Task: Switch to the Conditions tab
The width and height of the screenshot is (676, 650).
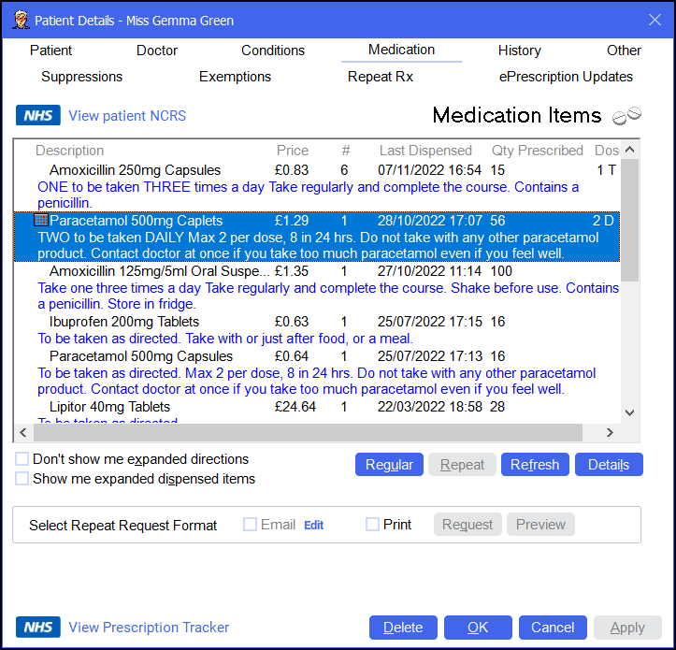Action: coord(273,51)
